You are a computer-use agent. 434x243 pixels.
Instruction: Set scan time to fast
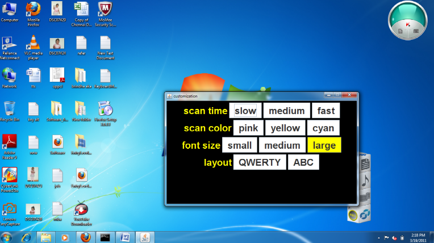[326, 111]
